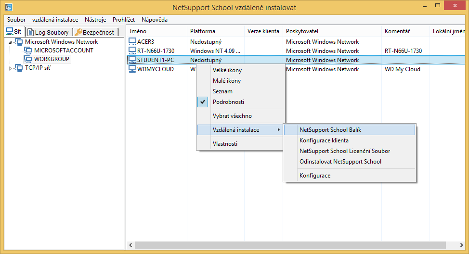Click the Bezpečnost key icon
The image size is (469, 254).
(x=78, y=32)
